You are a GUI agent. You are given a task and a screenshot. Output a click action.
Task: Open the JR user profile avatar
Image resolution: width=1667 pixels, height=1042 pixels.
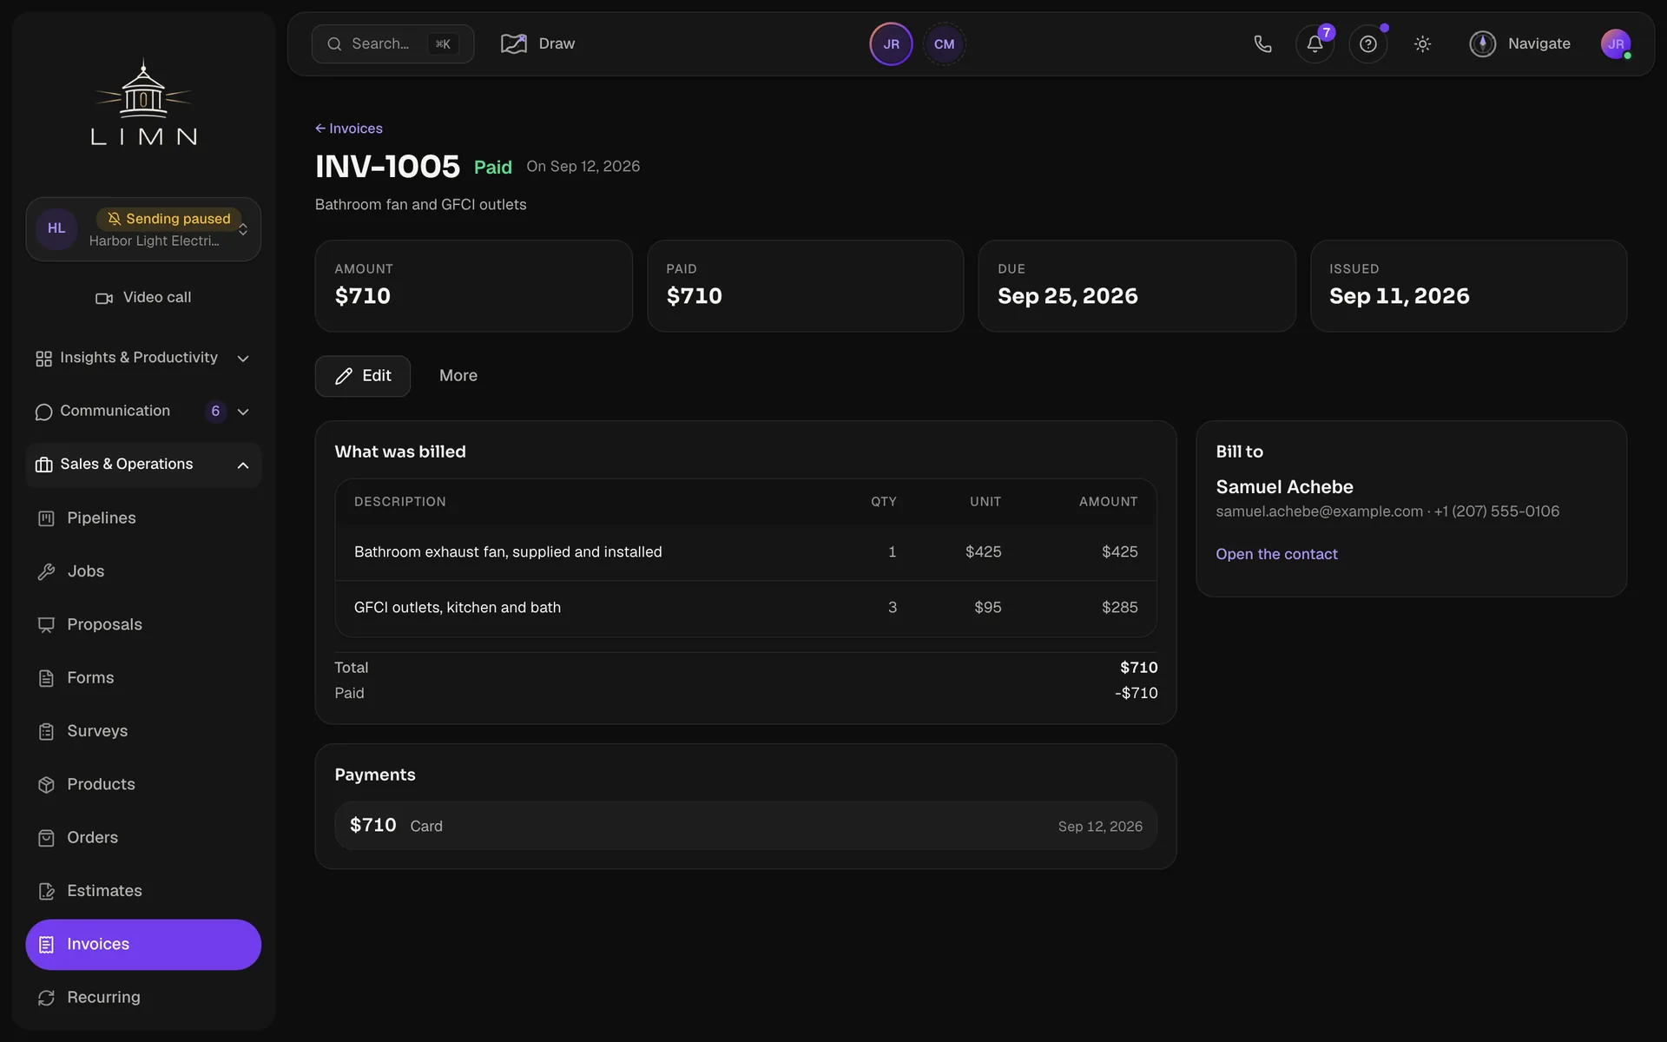tap(1616, 44)
